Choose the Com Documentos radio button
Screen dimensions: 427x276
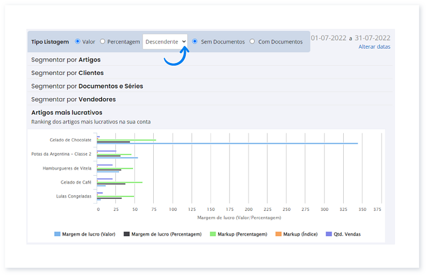click(252, 42)
